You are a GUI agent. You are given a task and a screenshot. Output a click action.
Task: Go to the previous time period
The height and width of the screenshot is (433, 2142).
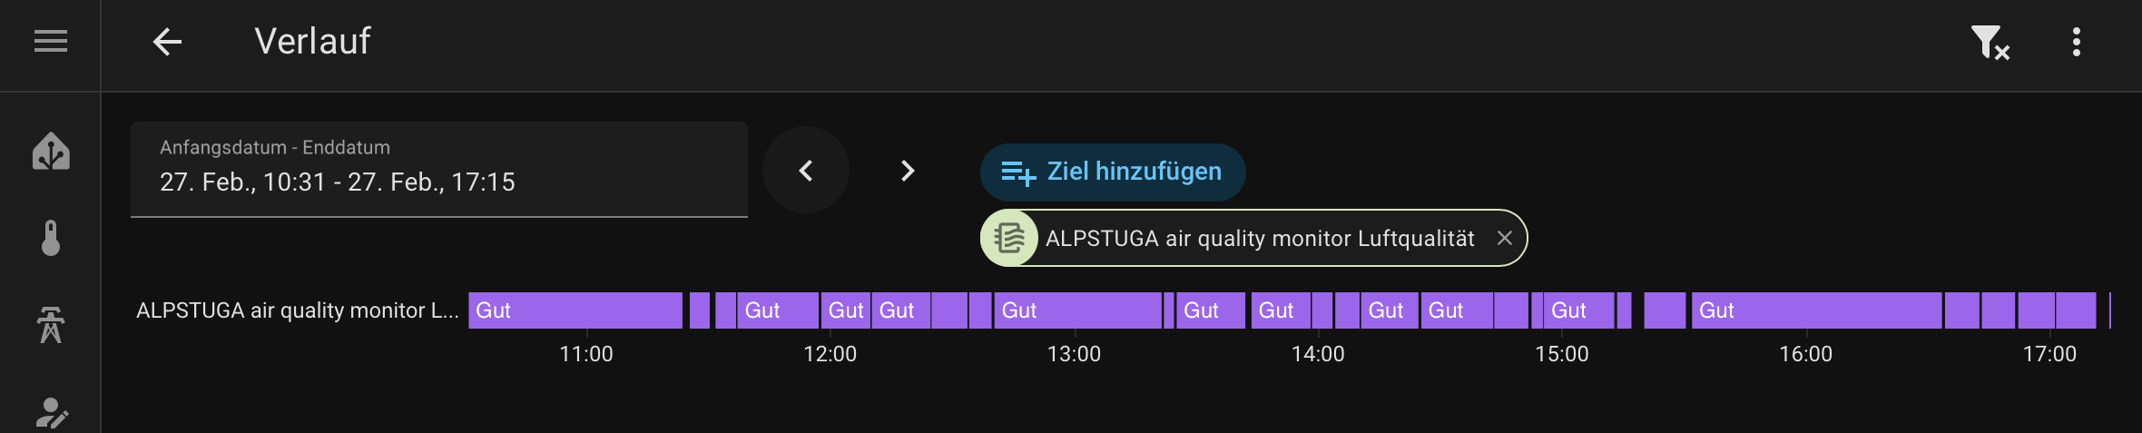[x=806, y=171]
